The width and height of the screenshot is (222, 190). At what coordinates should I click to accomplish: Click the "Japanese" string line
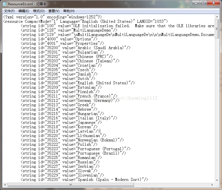(61, 122)
